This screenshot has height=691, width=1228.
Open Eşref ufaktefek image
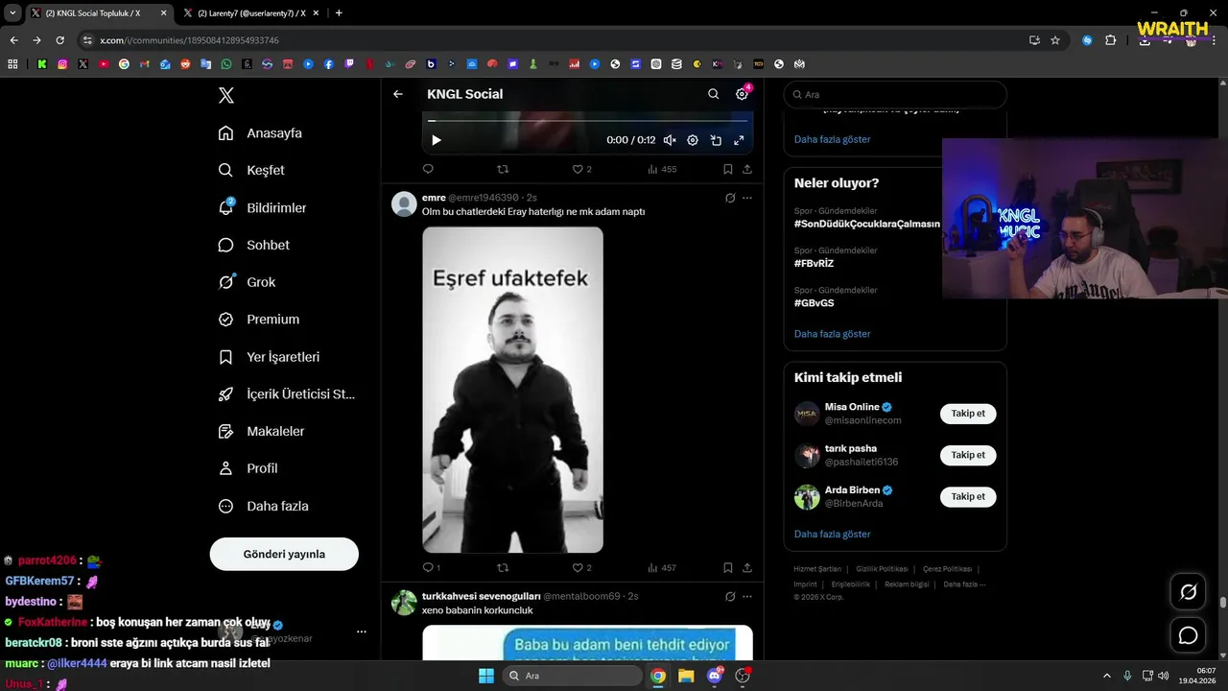pos(512,390)
